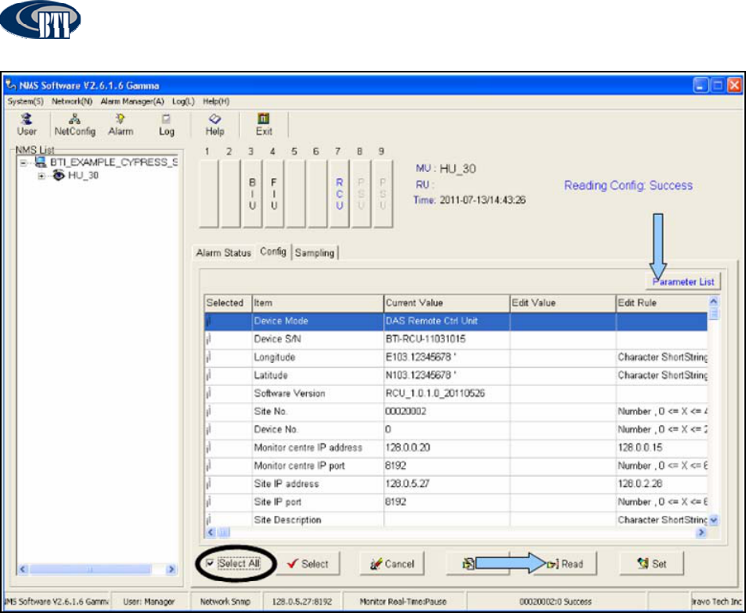Select the BIU module in slot 3
746x613 pixels.
click(x=252, y=194)
